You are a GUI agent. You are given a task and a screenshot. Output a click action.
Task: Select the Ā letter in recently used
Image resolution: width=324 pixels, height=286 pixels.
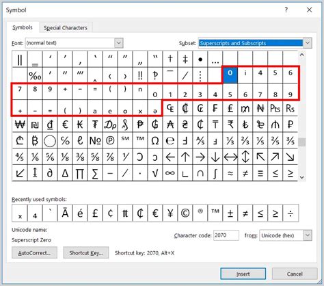pyautogui.click(x=65, y=213)
